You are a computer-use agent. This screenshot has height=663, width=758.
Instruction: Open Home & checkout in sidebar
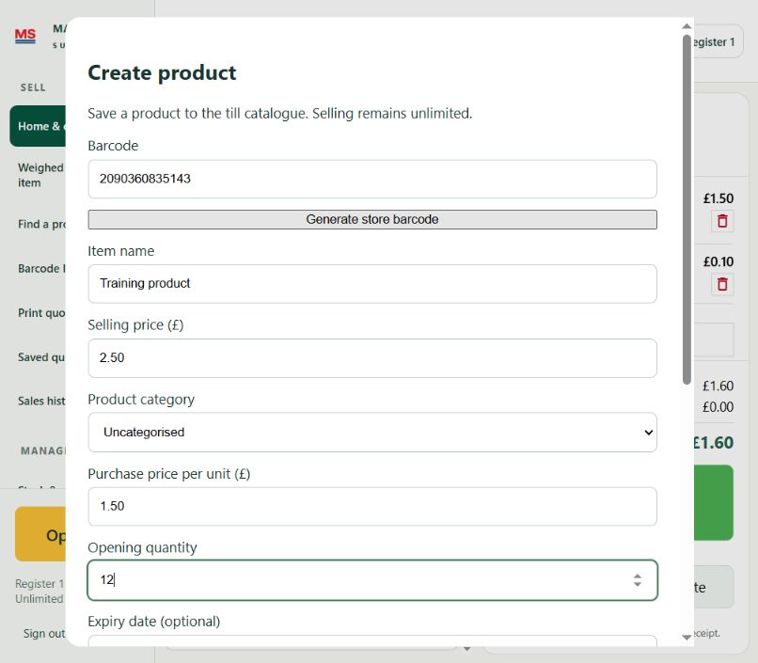(x=38, y=126)
